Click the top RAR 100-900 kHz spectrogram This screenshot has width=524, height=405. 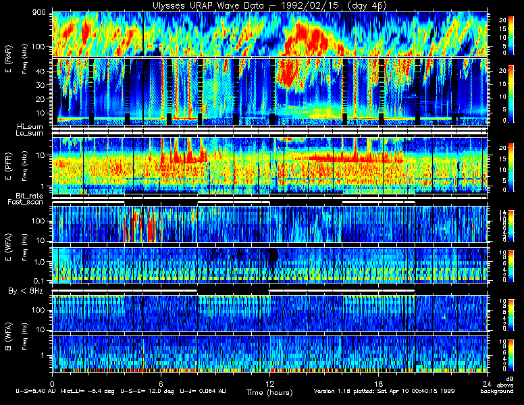tap(269, 34)
